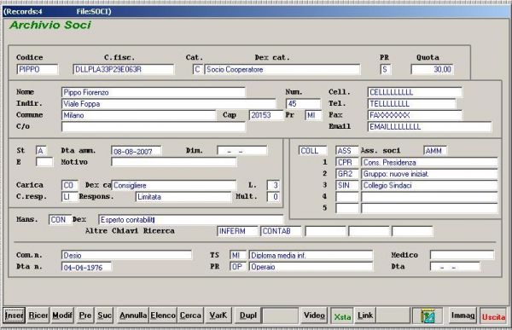Click the Inser button
512x330 pixels.
(14, 316)
